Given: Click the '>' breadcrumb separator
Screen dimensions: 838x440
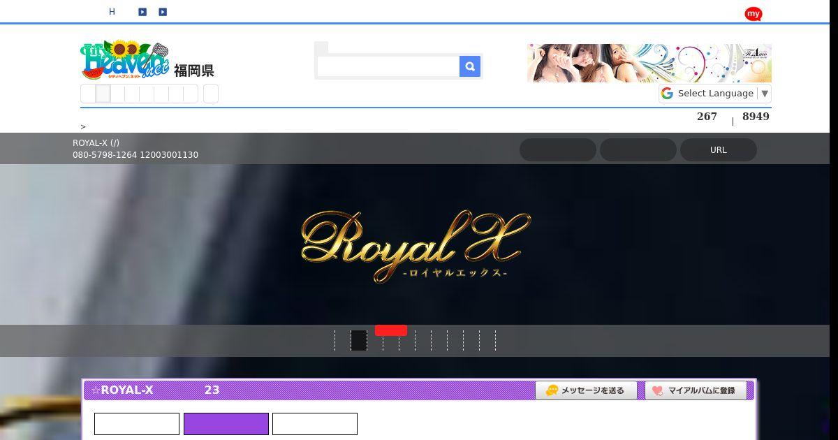Looking at the screenshot, I should tap(83, 127).
